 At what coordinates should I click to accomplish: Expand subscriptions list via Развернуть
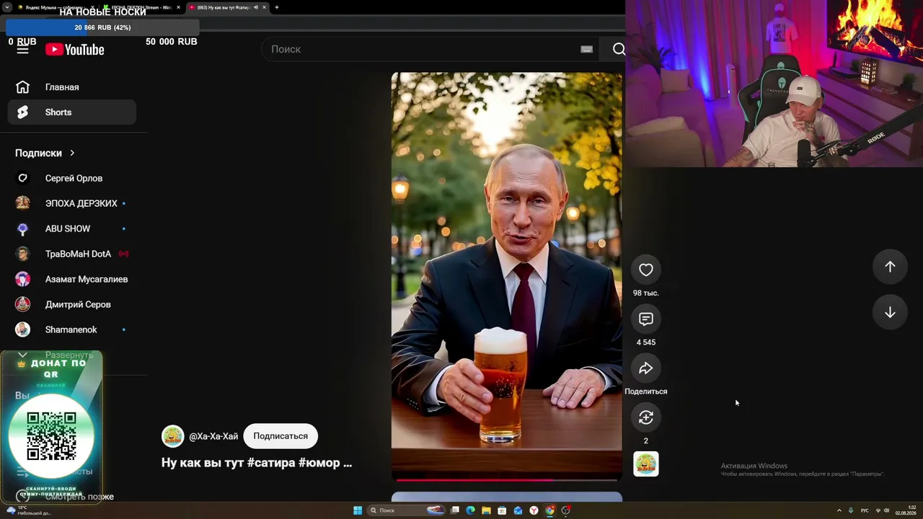(69, 355)
